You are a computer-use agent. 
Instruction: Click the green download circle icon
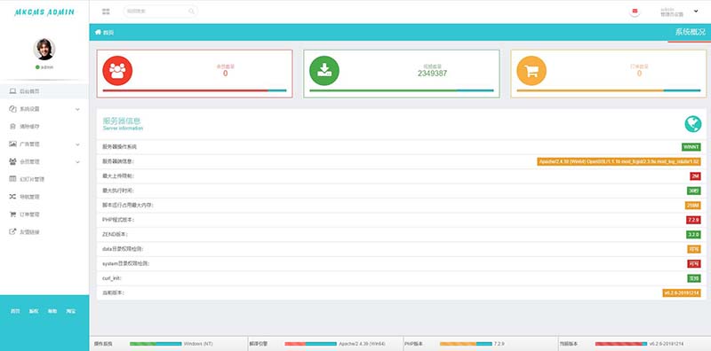tap(324, 71)
